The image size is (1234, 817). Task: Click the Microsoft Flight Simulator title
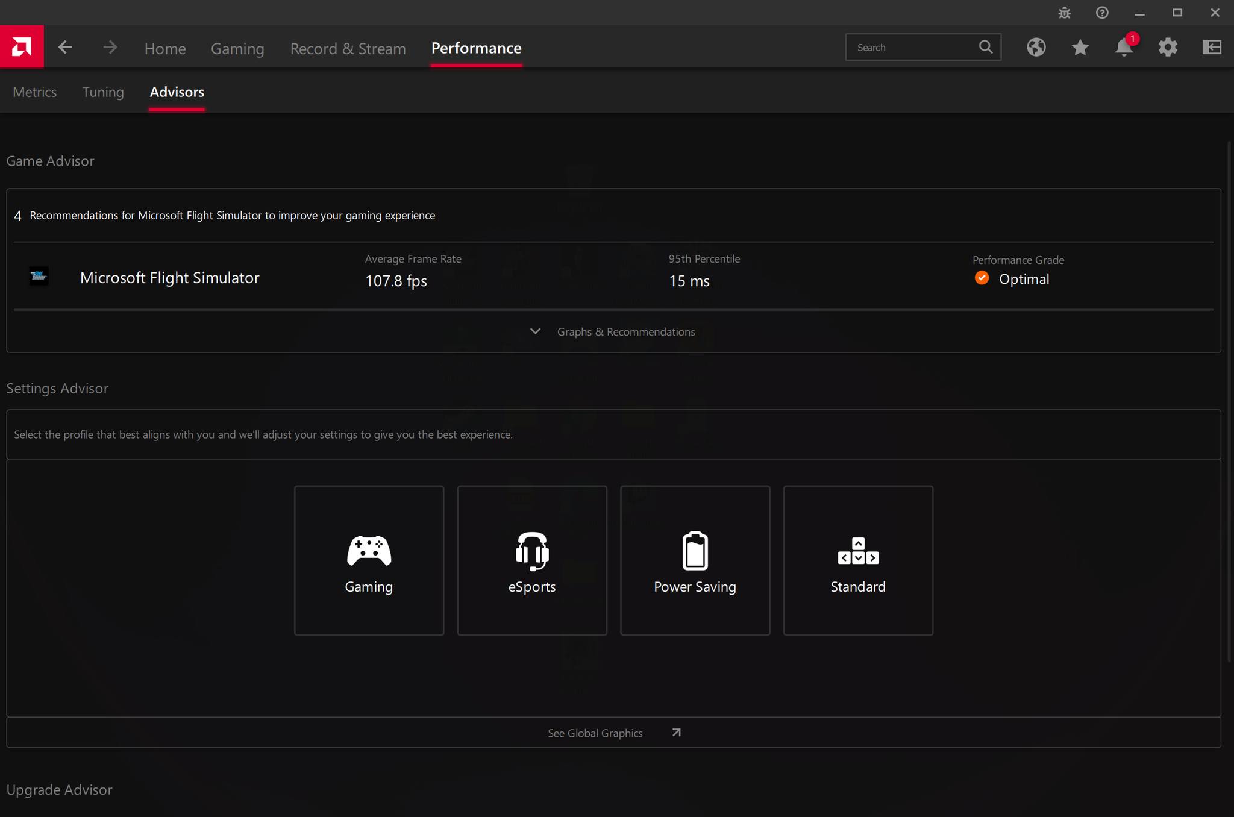click(x=170, y=277)
